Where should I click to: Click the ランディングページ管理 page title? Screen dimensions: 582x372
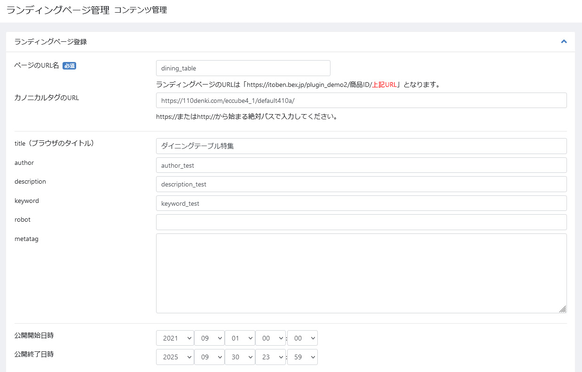coord(58,10)
